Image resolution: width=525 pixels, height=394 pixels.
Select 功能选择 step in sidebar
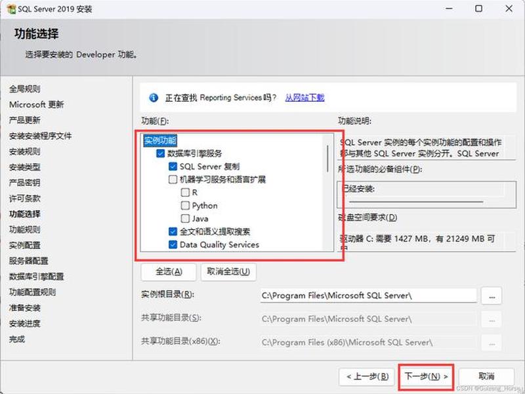(25, 214)
